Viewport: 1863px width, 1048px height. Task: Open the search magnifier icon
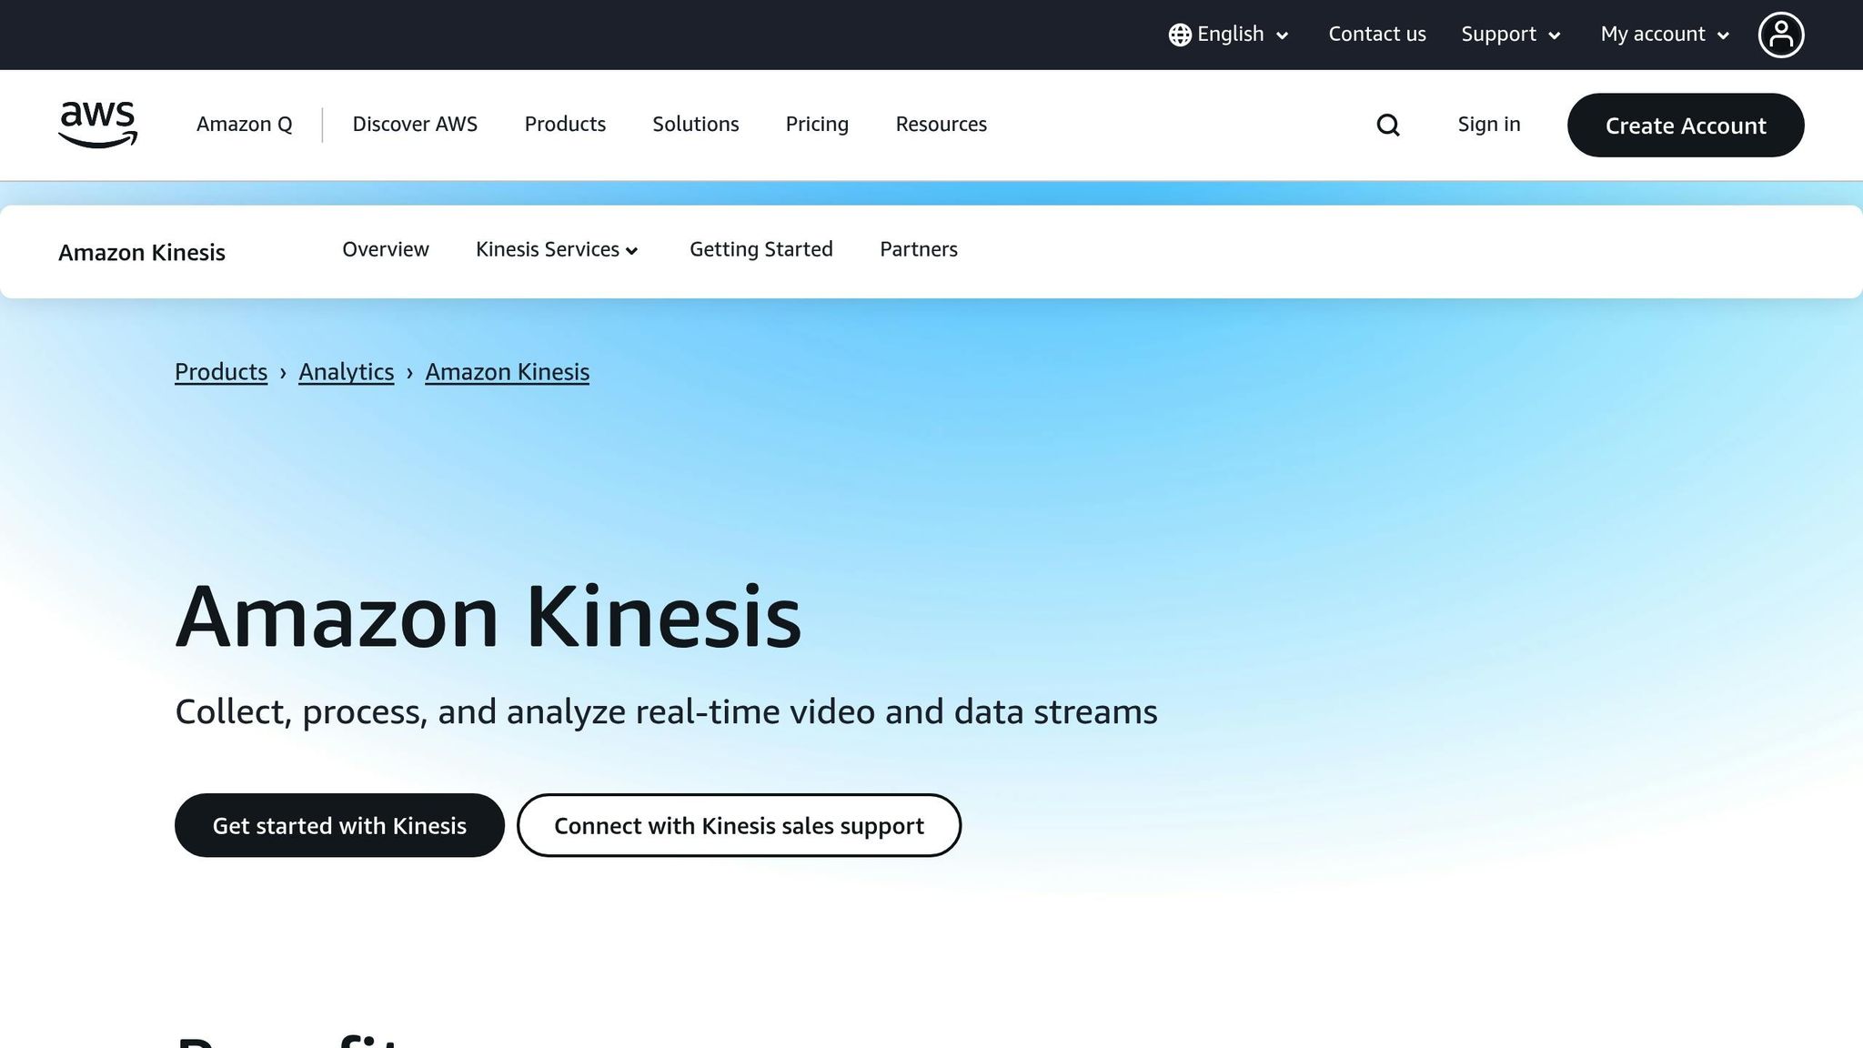(1388, 125)
